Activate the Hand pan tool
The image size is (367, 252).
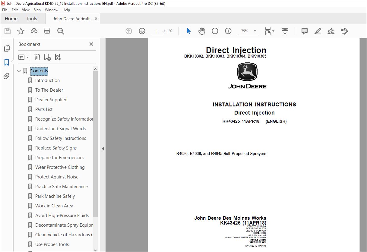click(202, 31)
